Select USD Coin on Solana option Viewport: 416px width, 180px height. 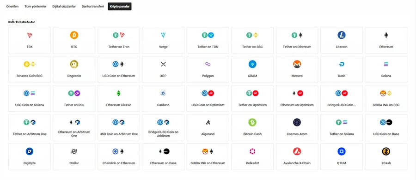[x=30, y=99]
